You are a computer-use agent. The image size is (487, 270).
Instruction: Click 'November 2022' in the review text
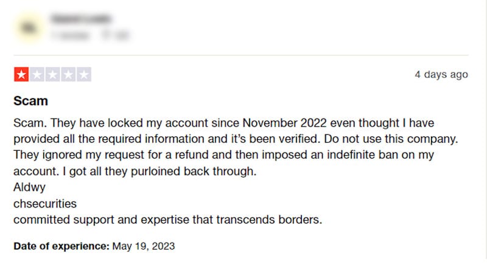(x=284, y=123)
